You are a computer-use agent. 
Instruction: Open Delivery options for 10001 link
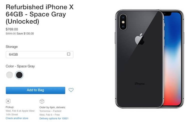(54, 119)
